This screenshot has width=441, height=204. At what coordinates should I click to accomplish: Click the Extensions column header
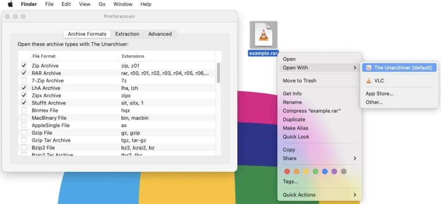click(133, 56)
